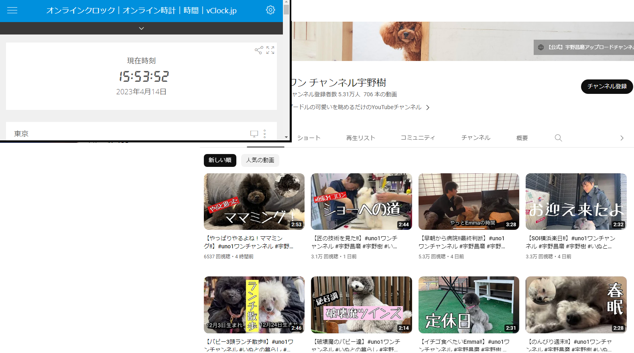
Task: Click the monitor icon in the 東京 row
Action: point(254,134)
